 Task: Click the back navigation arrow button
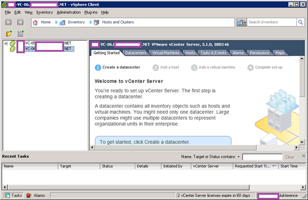pos(8,22)
